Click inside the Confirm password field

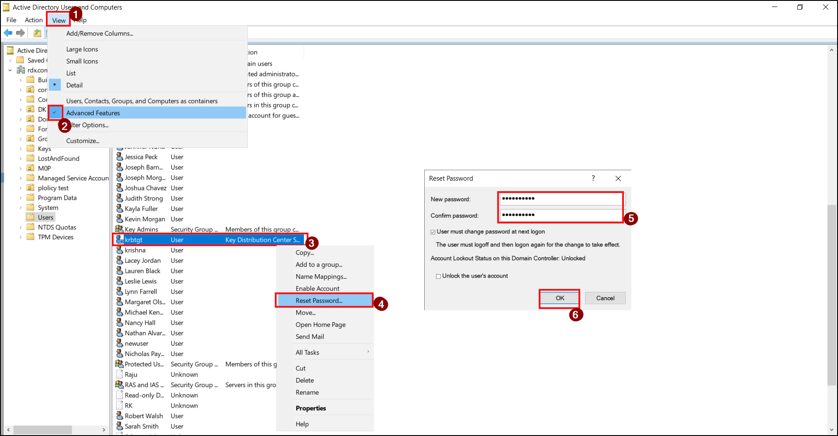(561, 215)
